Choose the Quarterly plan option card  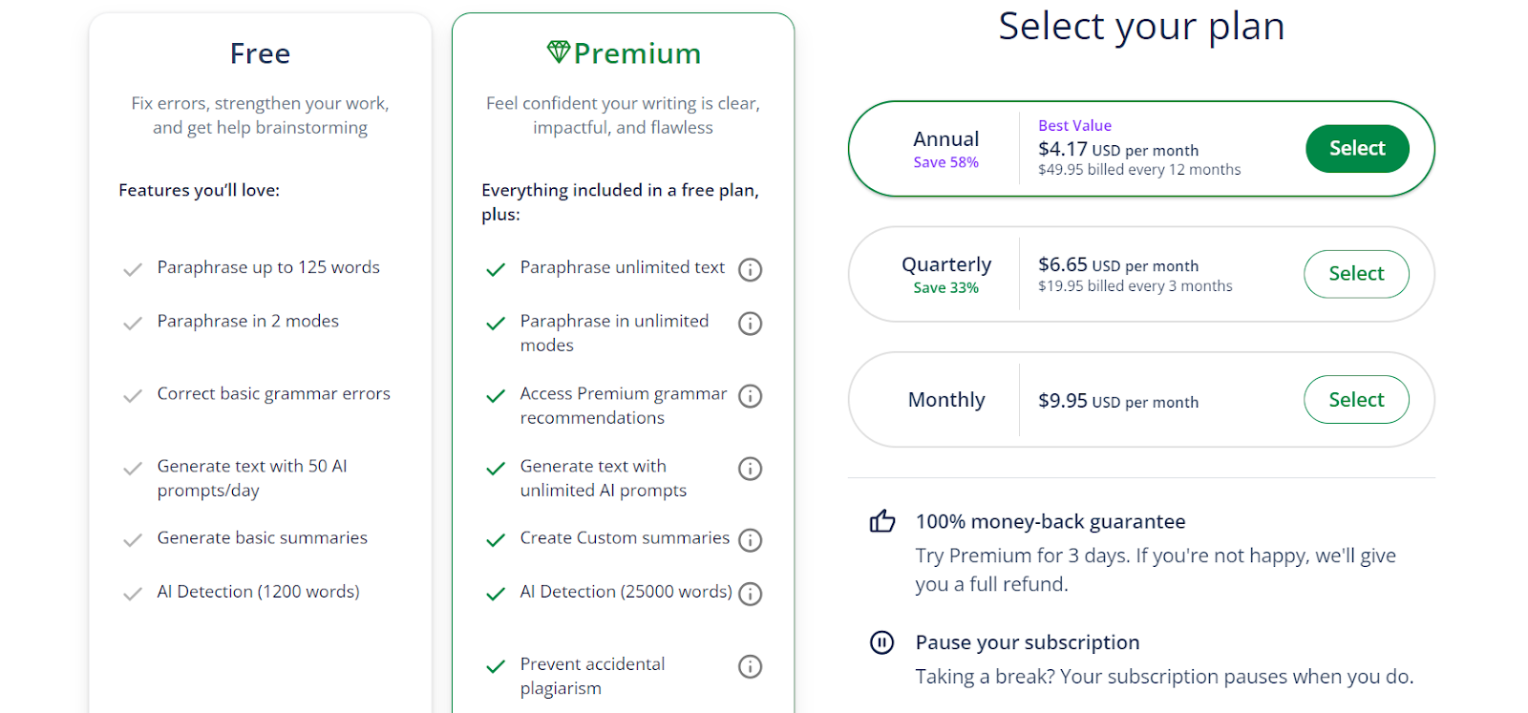945,274
